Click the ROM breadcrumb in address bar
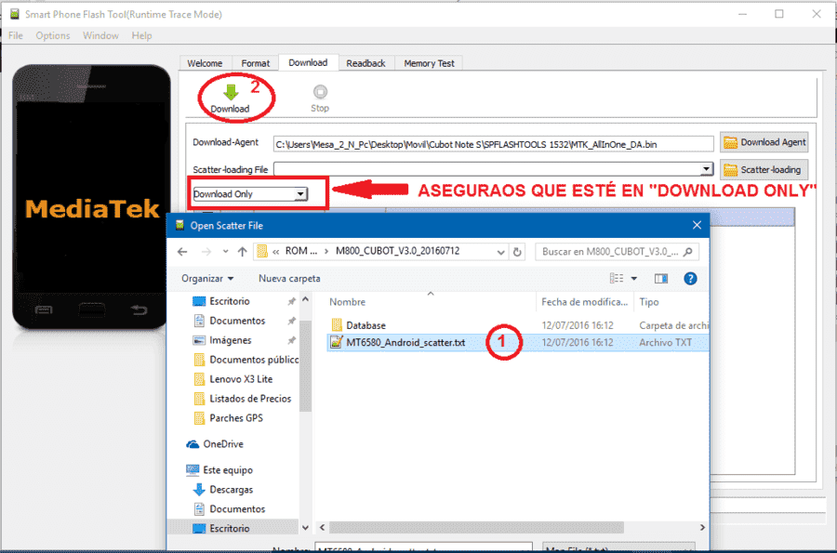837x553 pixels. (301, 251)
